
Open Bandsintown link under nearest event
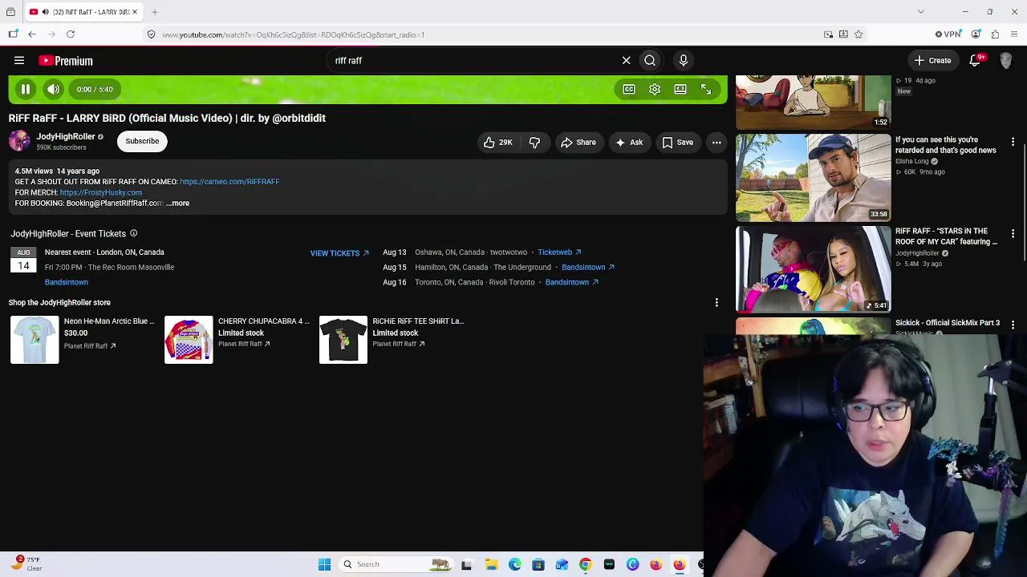click(67, 282)
